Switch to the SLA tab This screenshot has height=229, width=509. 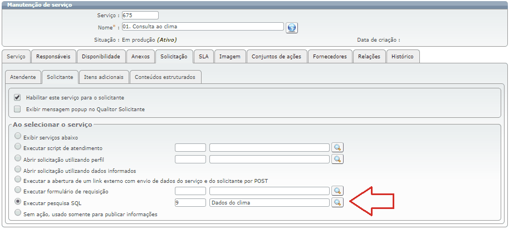(204, 56)
